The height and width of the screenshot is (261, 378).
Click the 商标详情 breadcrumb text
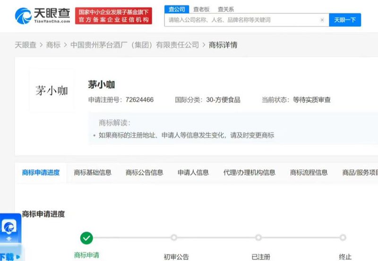(223, 45)
